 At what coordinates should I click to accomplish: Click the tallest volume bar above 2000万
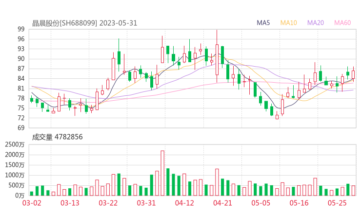pyautogui.click(x=162, y=173)
